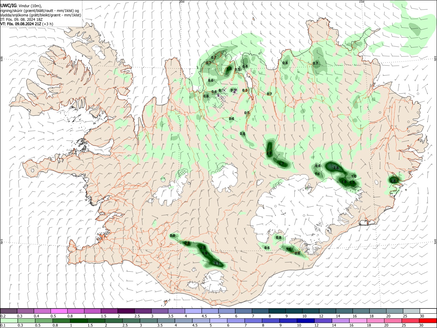This screenshot has height=328, width=437.
Task: Click the 15W longitude label
Action: (x=362, y=2)
